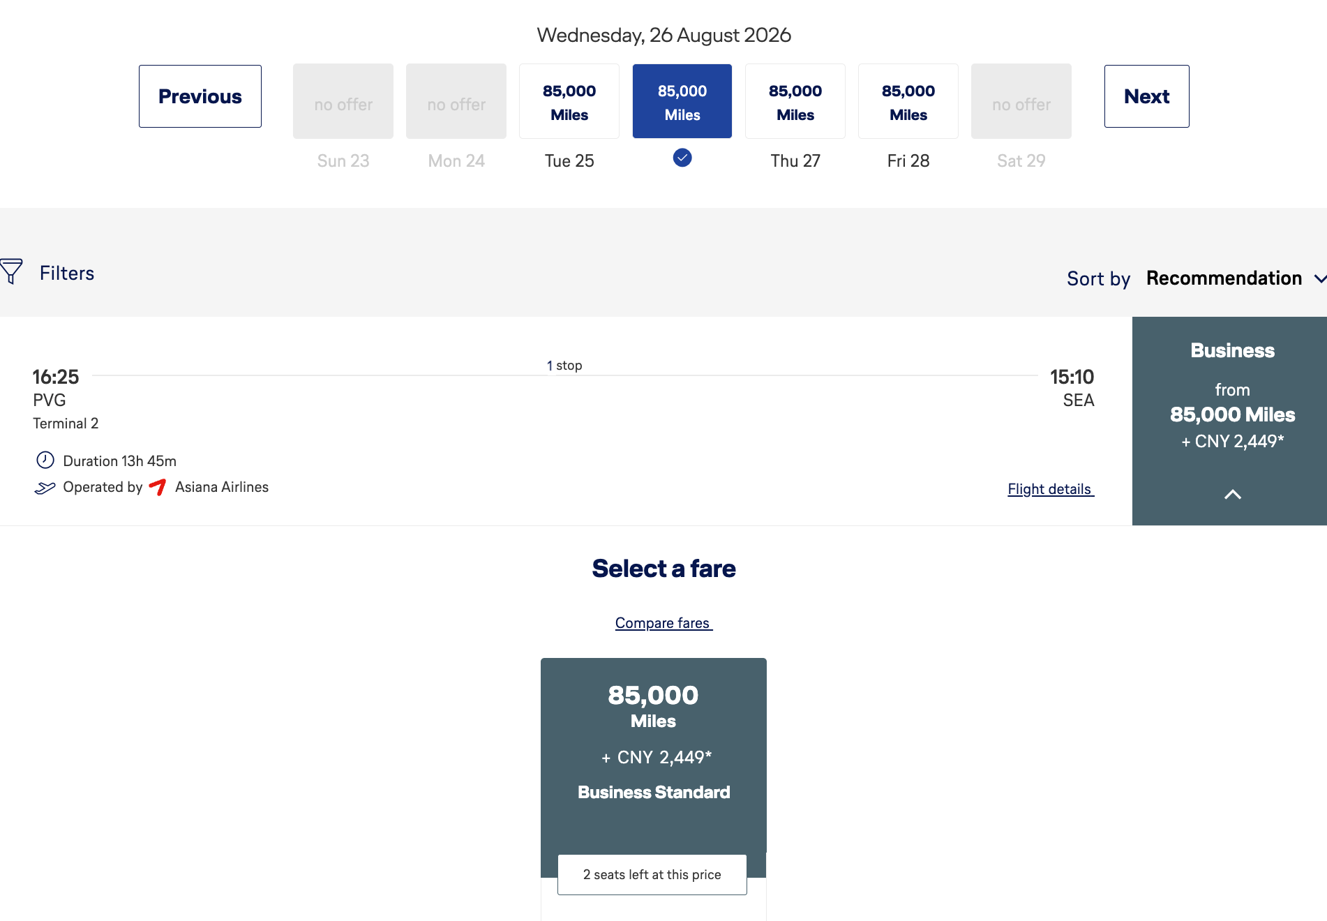
Task: Go to Next week of dates
Action: (x=1146, y=96)
